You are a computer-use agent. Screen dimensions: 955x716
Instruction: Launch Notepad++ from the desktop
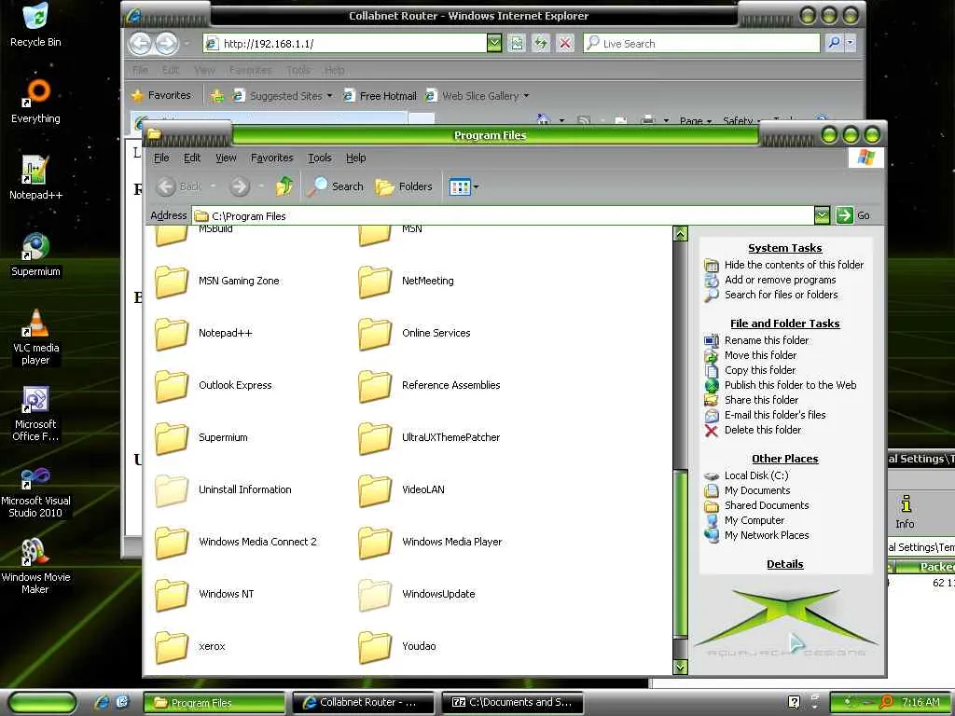(35, 178)
